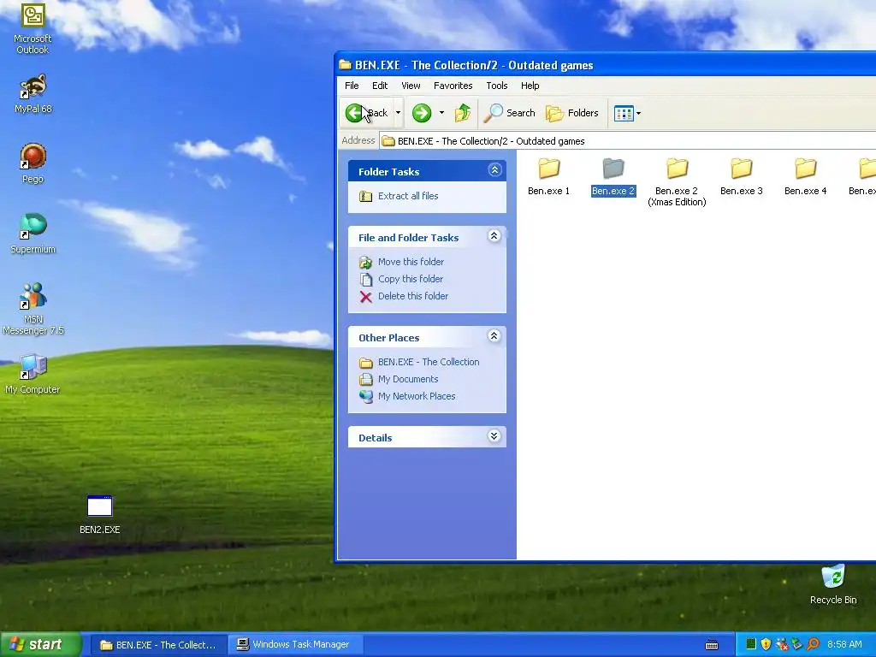Collapse the Folder Tasks panel
876x657 pixels.
click(x=494, y=170)
